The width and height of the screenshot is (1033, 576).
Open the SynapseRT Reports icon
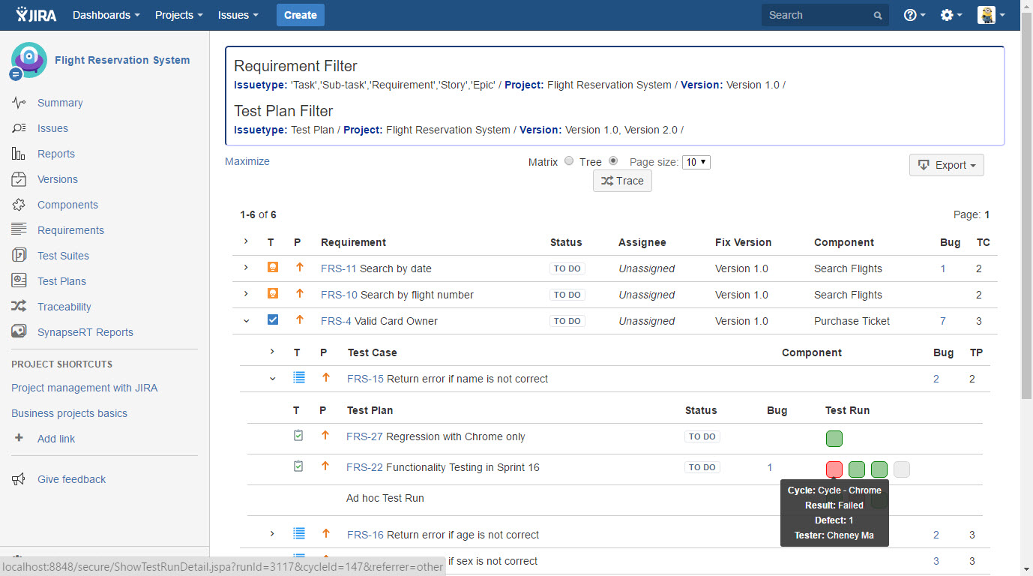click(19, 332)
